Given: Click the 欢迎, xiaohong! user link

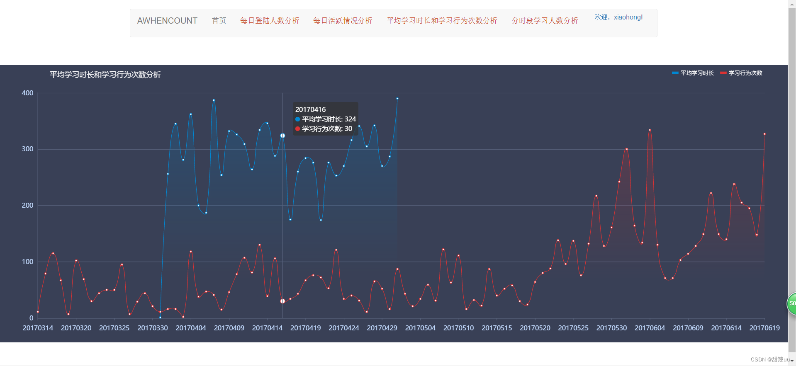Looking at the screenshot, I should click(x=618, y=17).
